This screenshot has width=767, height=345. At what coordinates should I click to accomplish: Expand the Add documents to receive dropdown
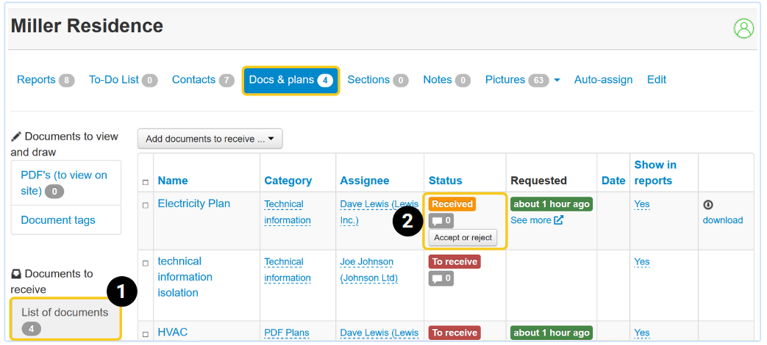(x=210, y=139)
